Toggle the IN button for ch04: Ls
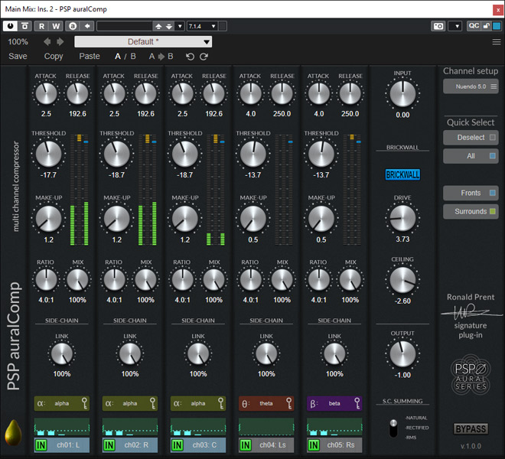This screenshot has width=505, height=459. [246, 444]
